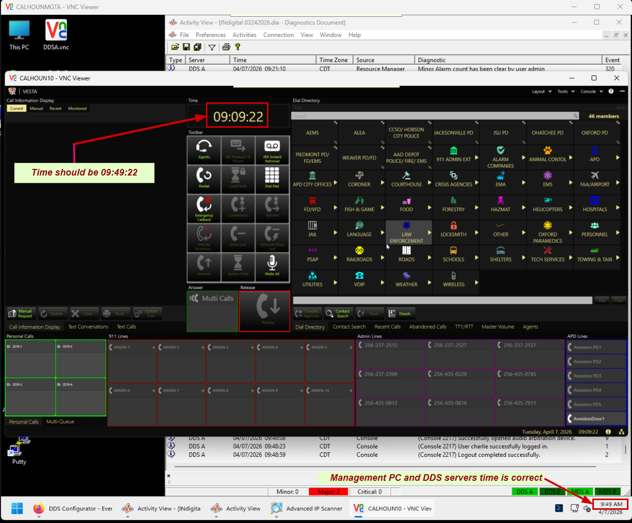The image size is (632, 523).
Task: Click Open file icon in Activity View toolbar
Action: [x=175, y=47]
